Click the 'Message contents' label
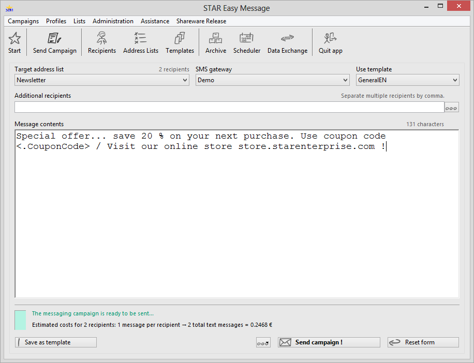 point(39,124)
